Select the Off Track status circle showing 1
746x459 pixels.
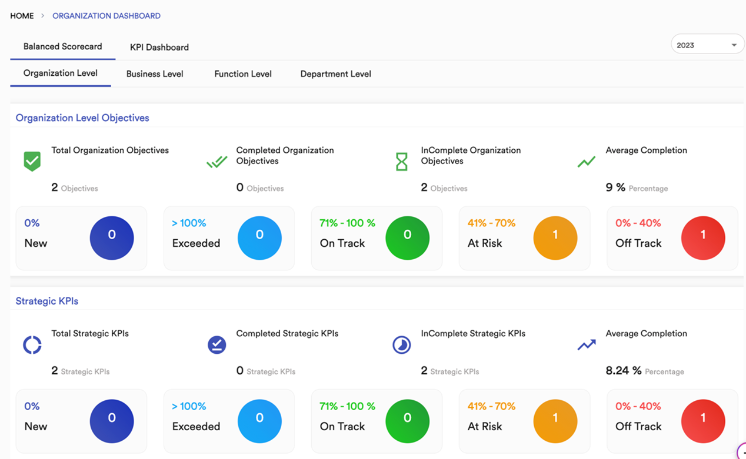(703, 238)
